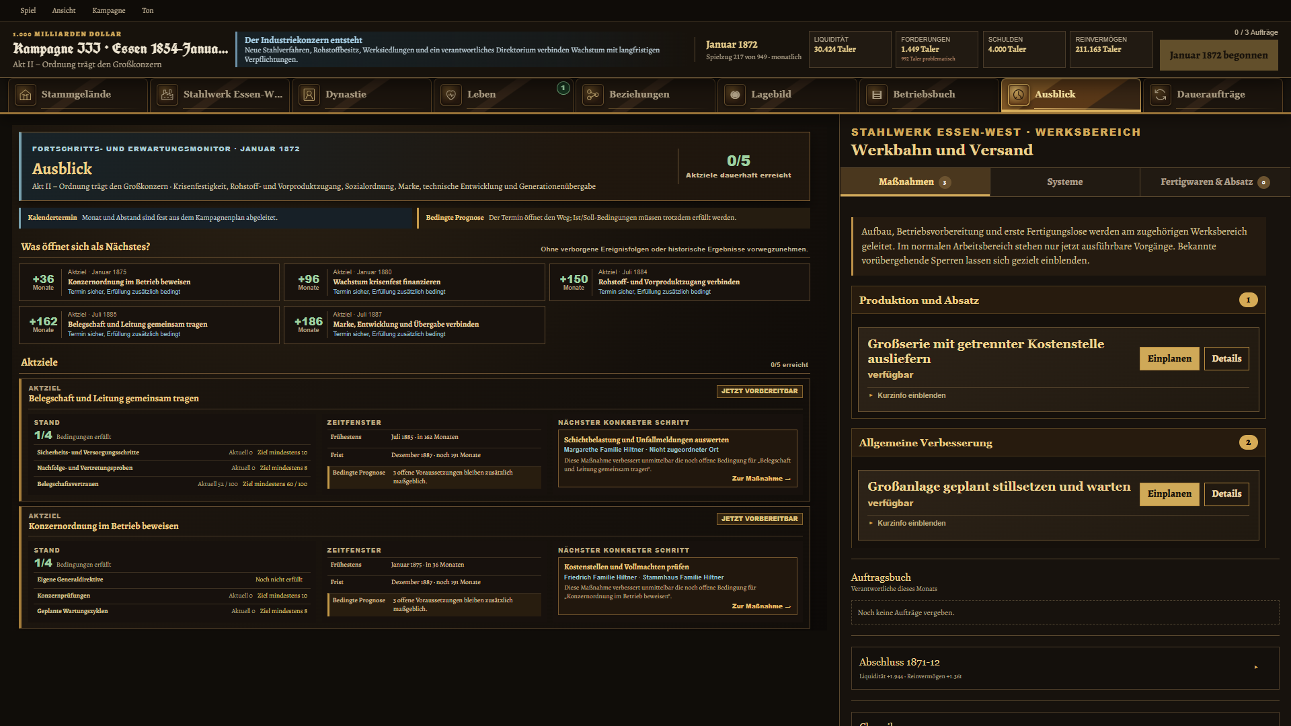
Task: Open the Stammgelände home icon
Action: (x=26, y=95)
